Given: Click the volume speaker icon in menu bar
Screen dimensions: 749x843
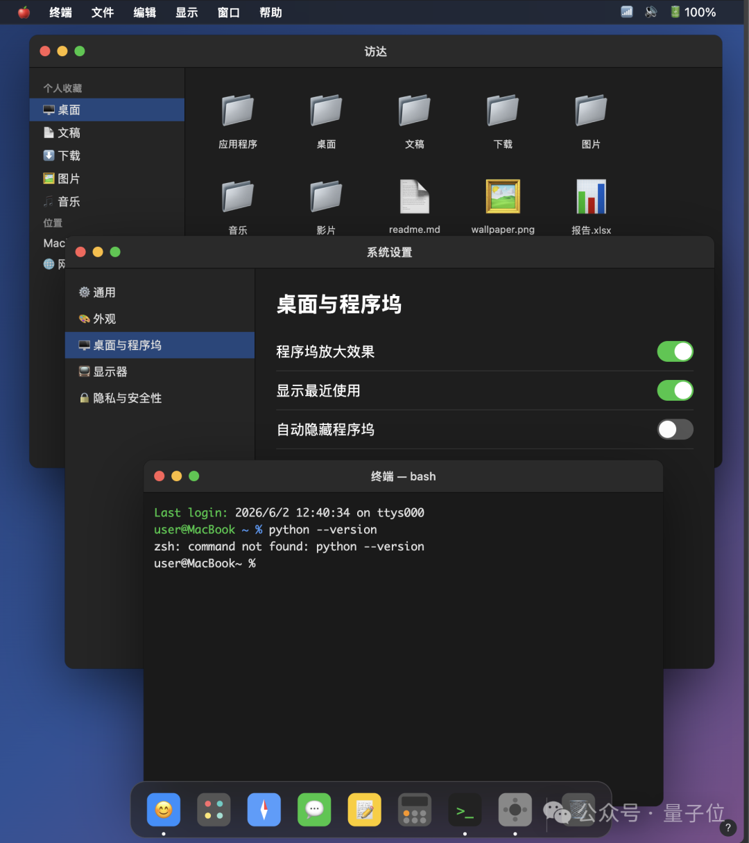Looking at the screenshot, I should click(x=651, y=12).
